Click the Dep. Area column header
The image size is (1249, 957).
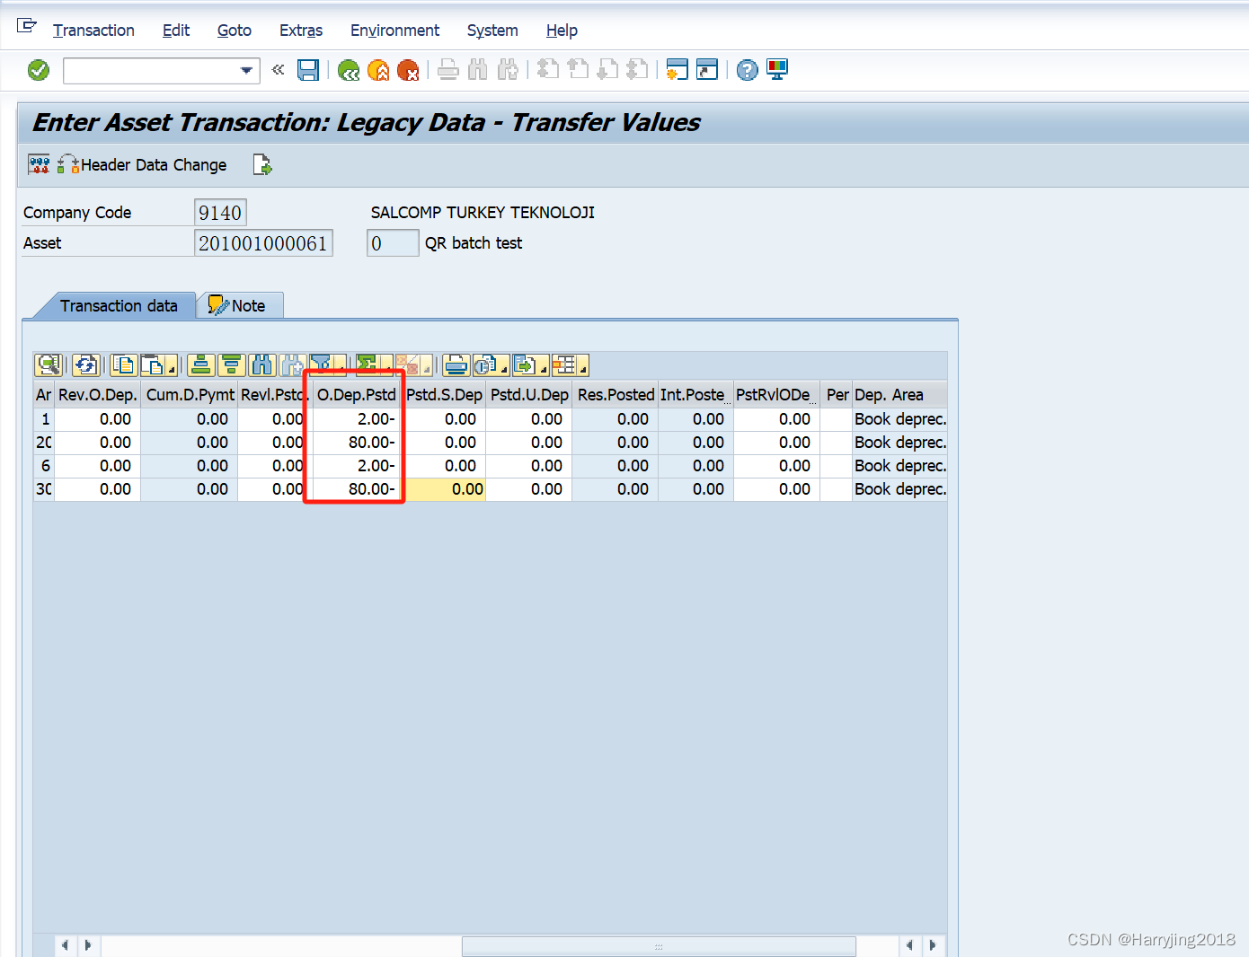tap(899, 395)
